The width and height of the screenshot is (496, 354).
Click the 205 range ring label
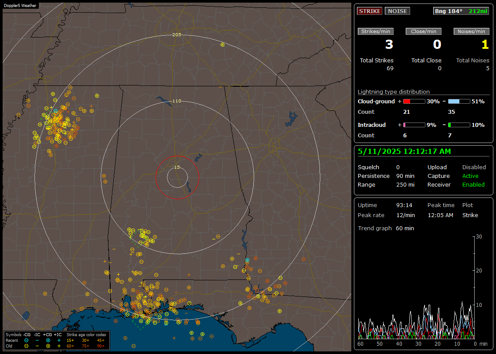(x=177, y=35)
